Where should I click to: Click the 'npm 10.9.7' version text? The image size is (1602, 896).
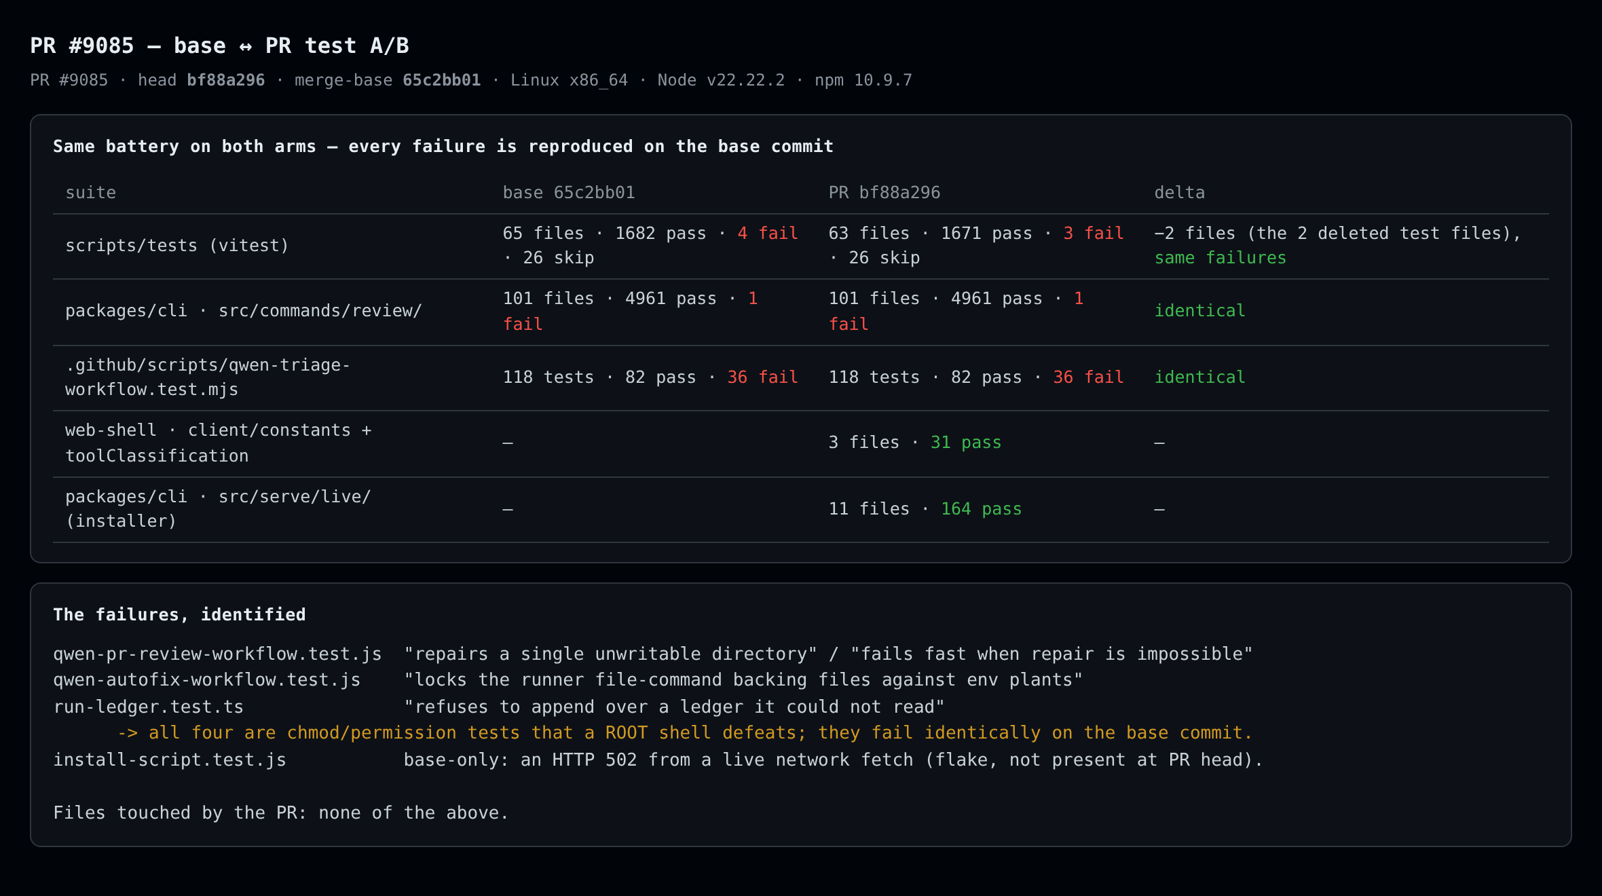(x=863, y=80)
